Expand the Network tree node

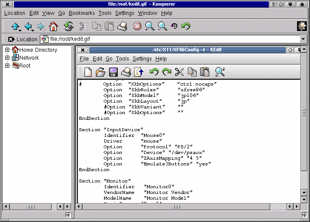click(x=7, y=57)
